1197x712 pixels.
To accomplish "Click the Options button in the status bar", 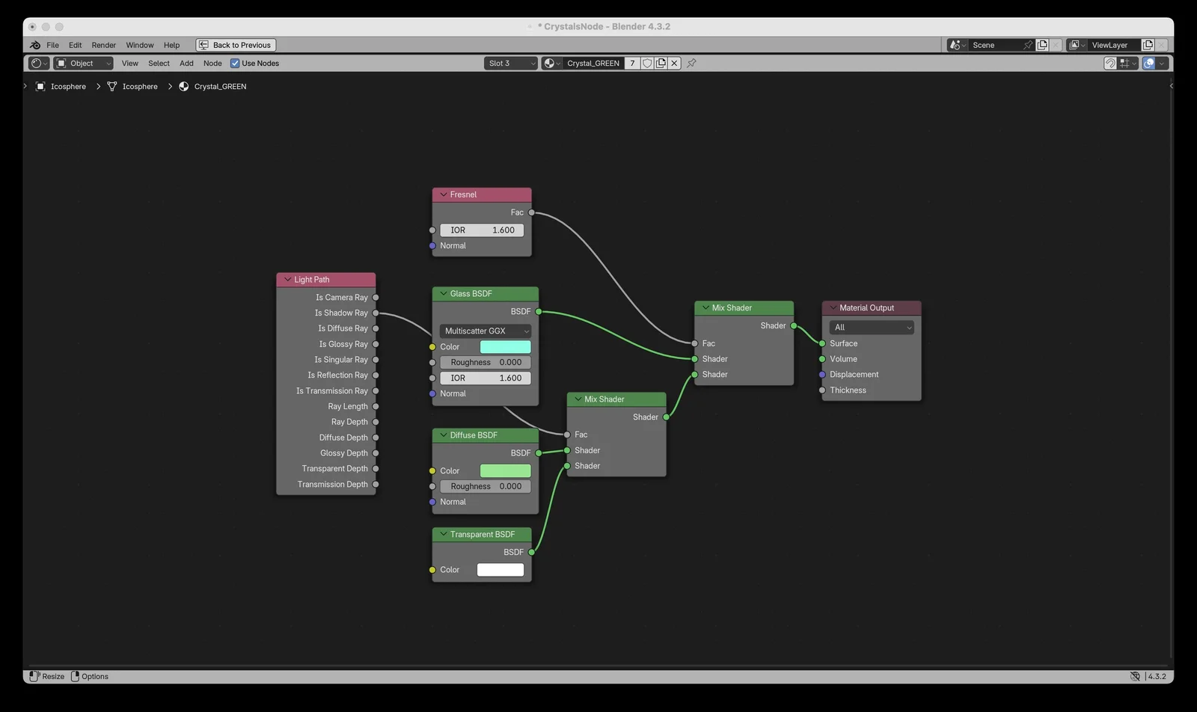I will [x=90, y=676].
